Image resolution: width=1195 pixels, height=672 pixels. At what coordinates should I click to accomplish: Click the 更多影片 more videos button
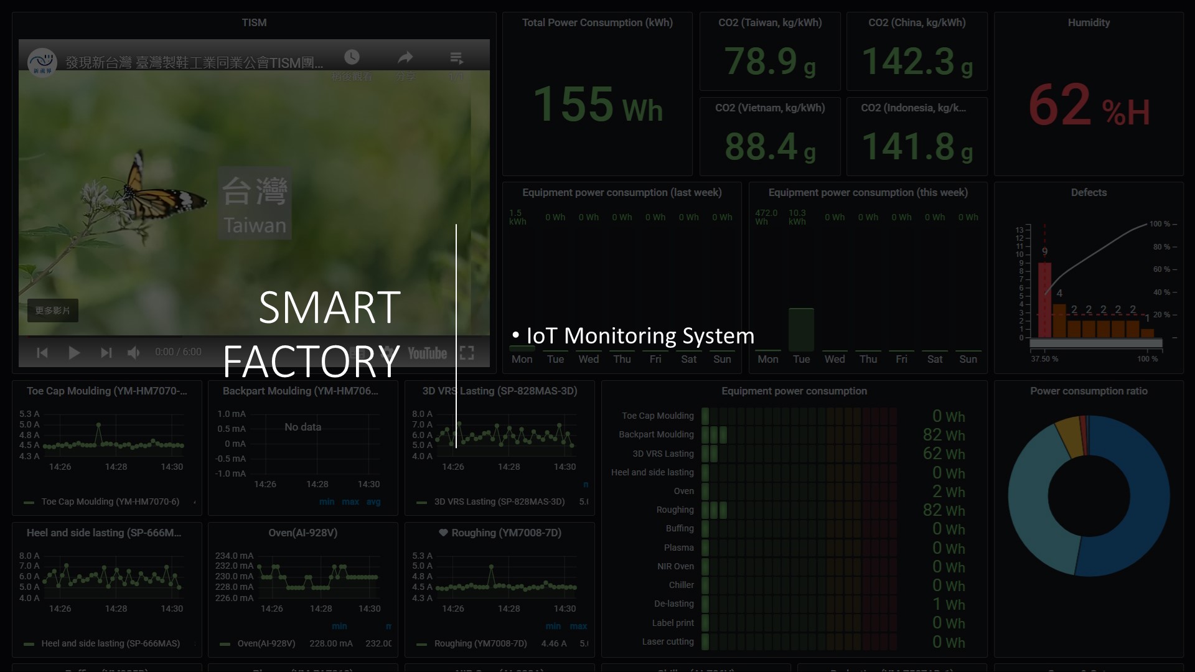[x=53, y=310]
